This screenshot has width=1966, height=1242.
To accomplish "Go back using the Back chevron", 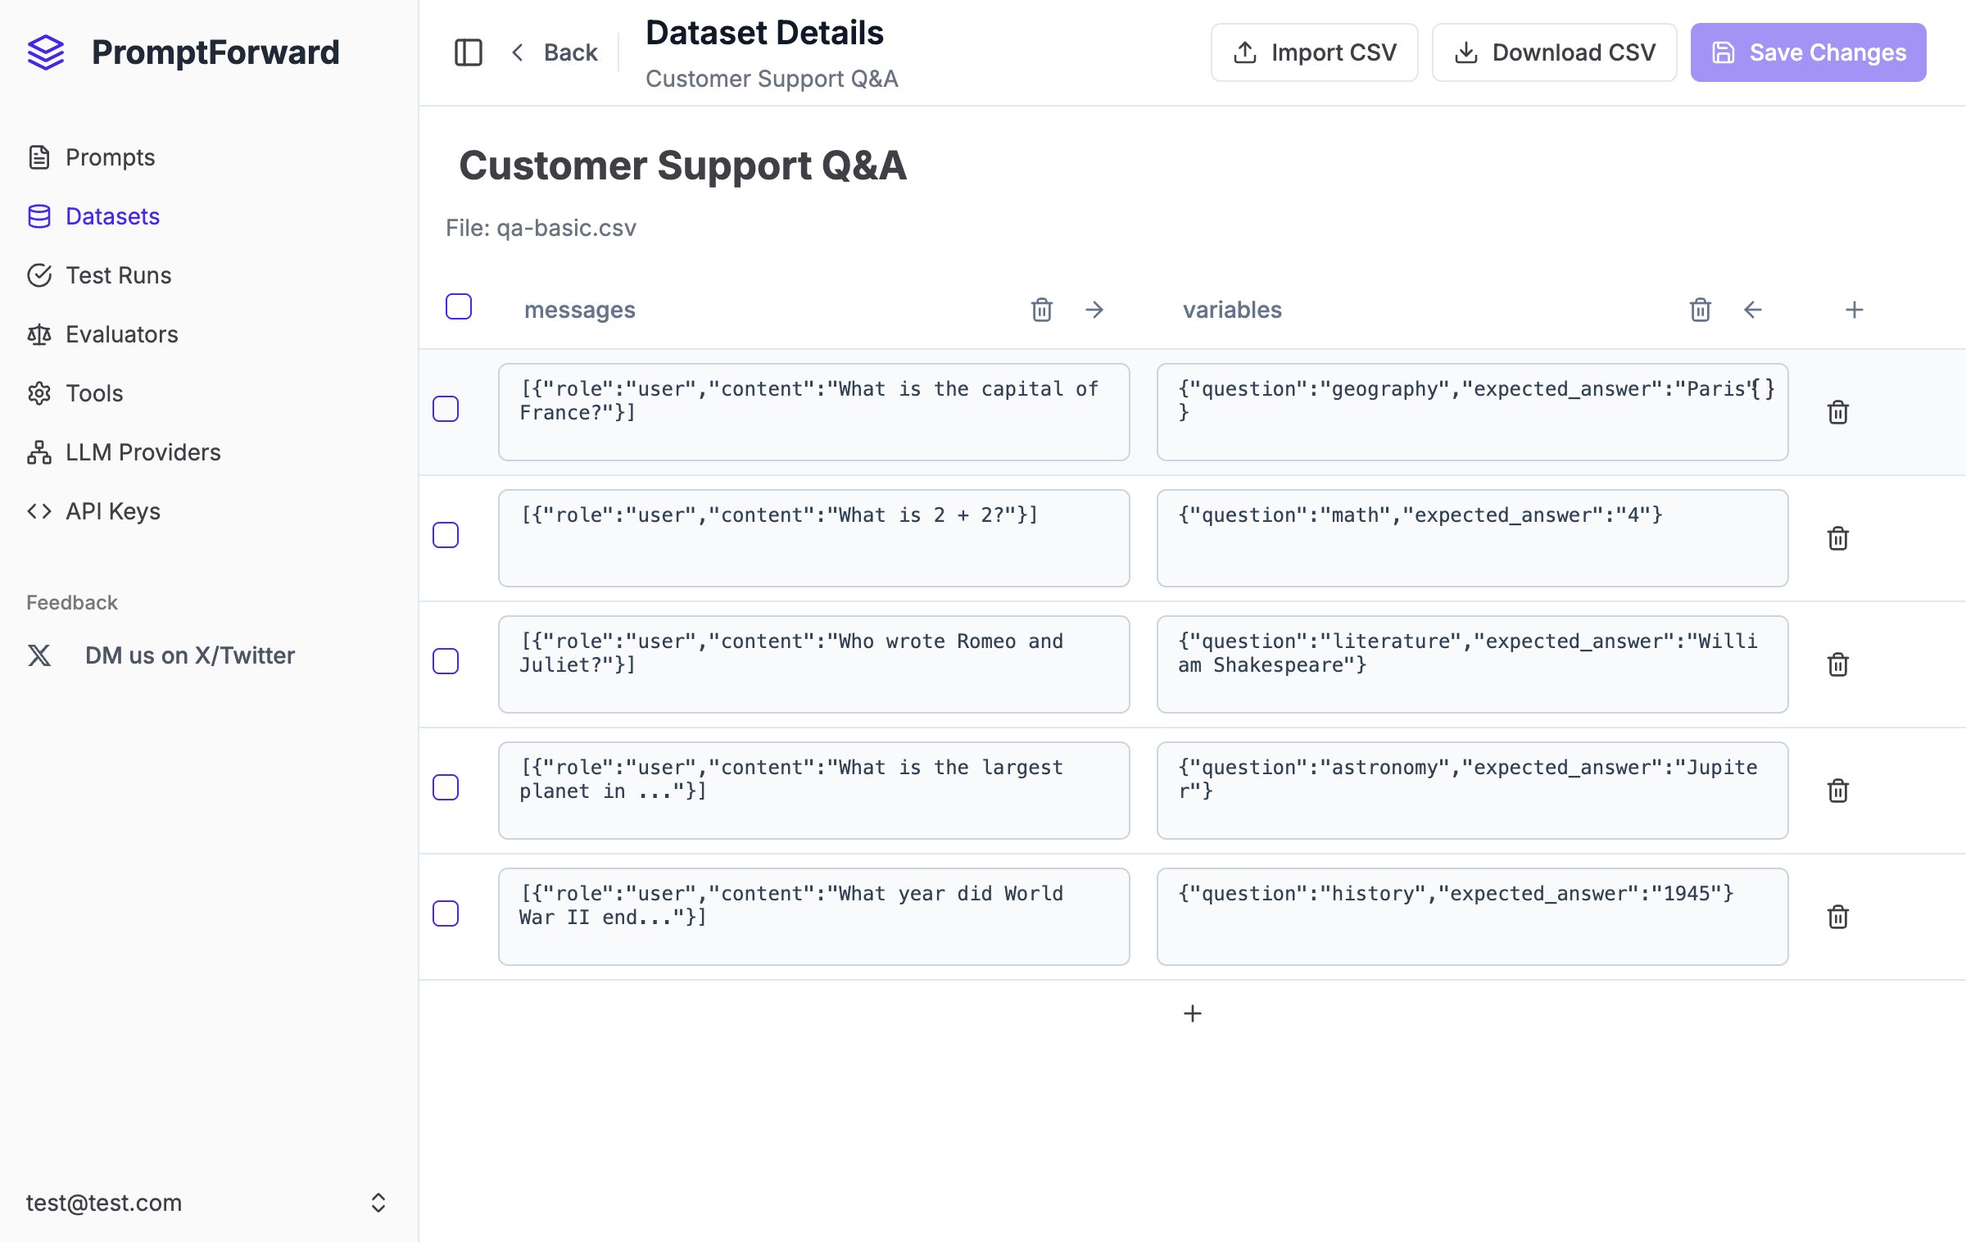I will point(518,52).
